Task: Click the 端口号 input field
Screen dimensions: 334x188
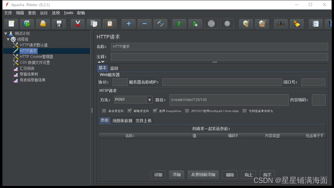Action: (313, 82)
